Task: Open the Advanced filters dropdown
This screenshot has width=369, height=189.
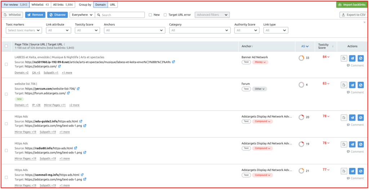Action: [x=212, y=15]
